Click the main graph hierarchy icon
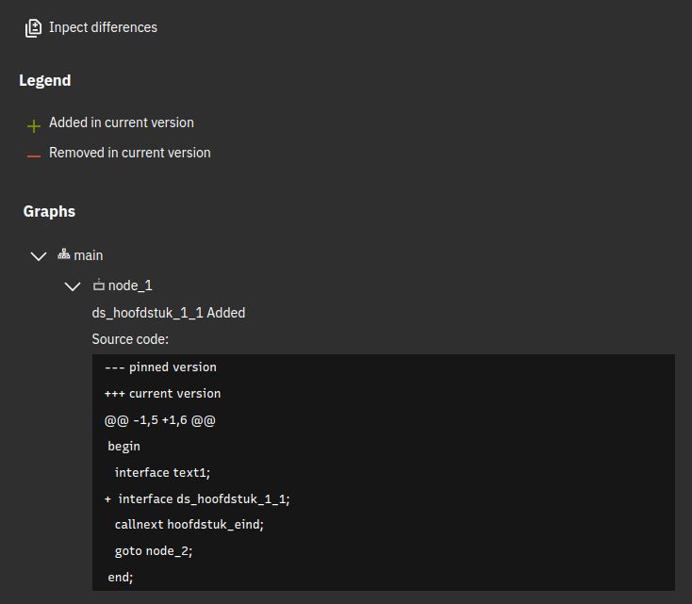692x604 pixels. click(63, 254)
